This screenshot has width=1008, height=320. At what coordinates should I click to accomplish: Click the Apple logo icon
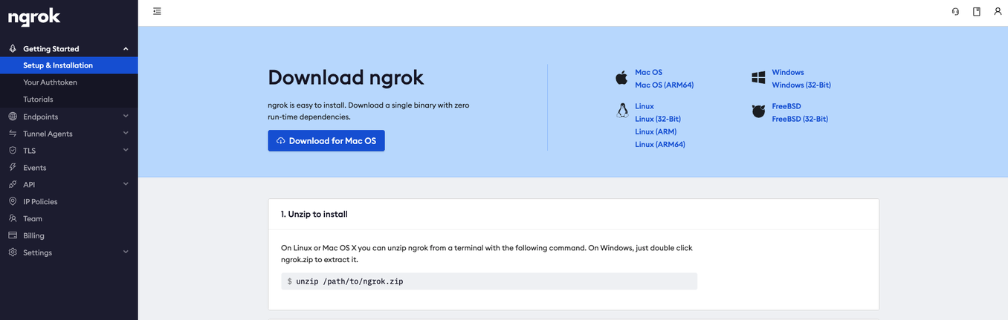coord(622,78)
